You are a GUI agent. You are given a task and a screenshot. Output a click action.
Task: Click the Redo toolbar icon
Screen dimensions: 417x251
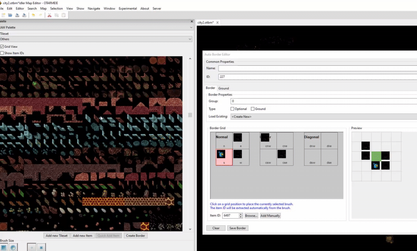[40, 15]
